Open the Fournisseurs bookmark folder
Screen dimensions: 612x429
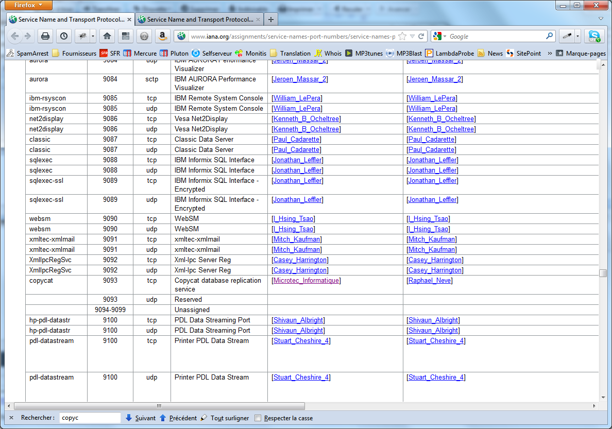tap(74, 54)
